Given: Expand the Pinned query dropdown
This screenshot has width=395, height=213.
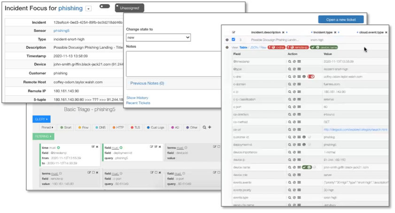Looking at the screenshot, I should 47,127.
